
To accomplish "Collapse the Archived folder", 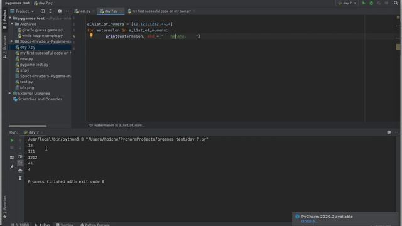I will point(12,24).
